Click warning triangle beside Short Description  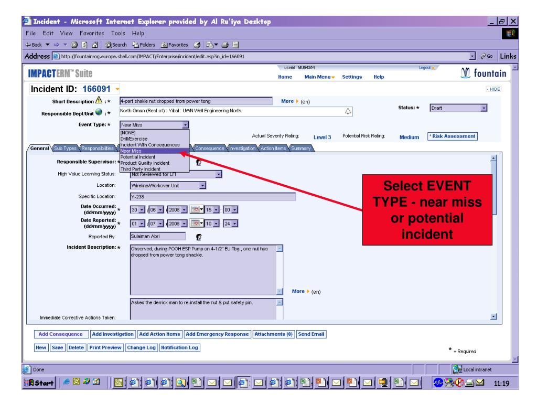(99, 100)
